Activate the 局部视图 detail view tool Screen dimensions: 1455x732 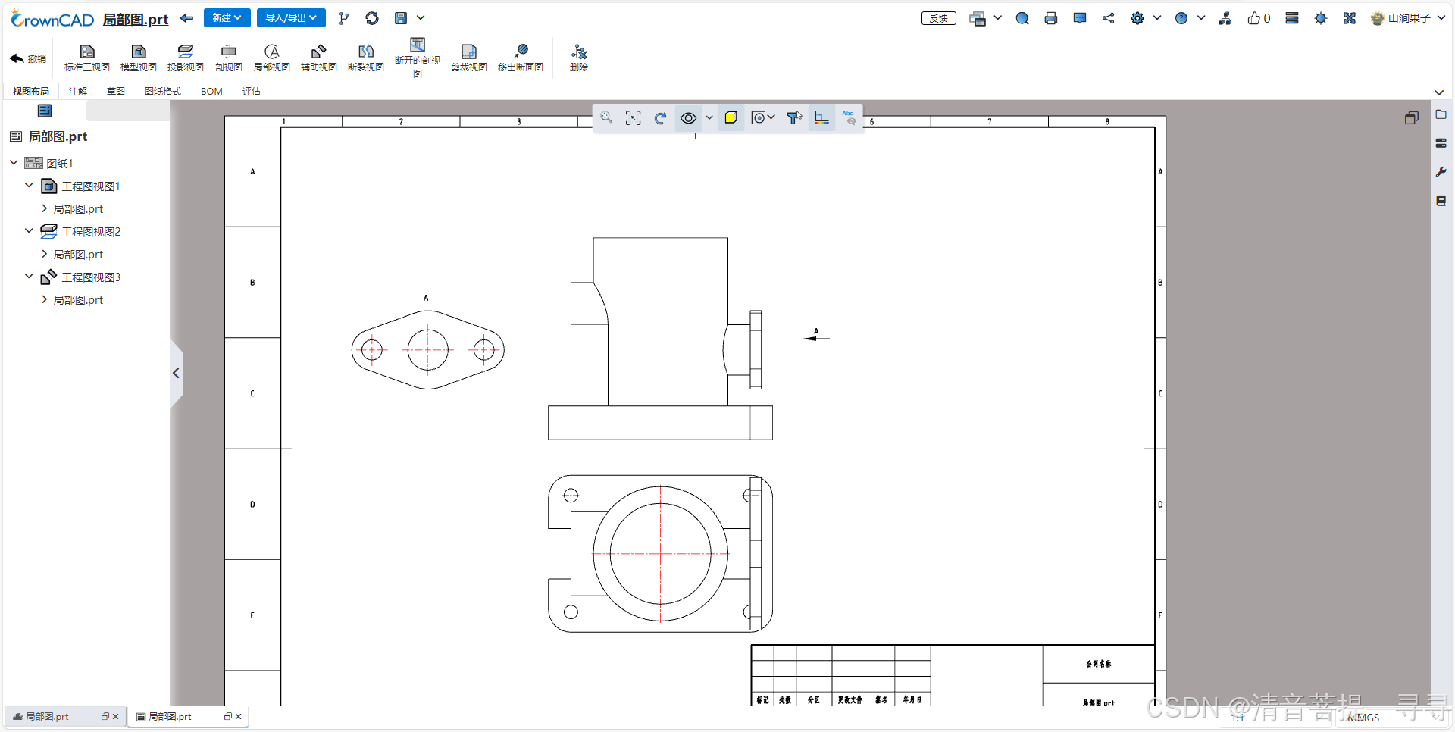272,58
